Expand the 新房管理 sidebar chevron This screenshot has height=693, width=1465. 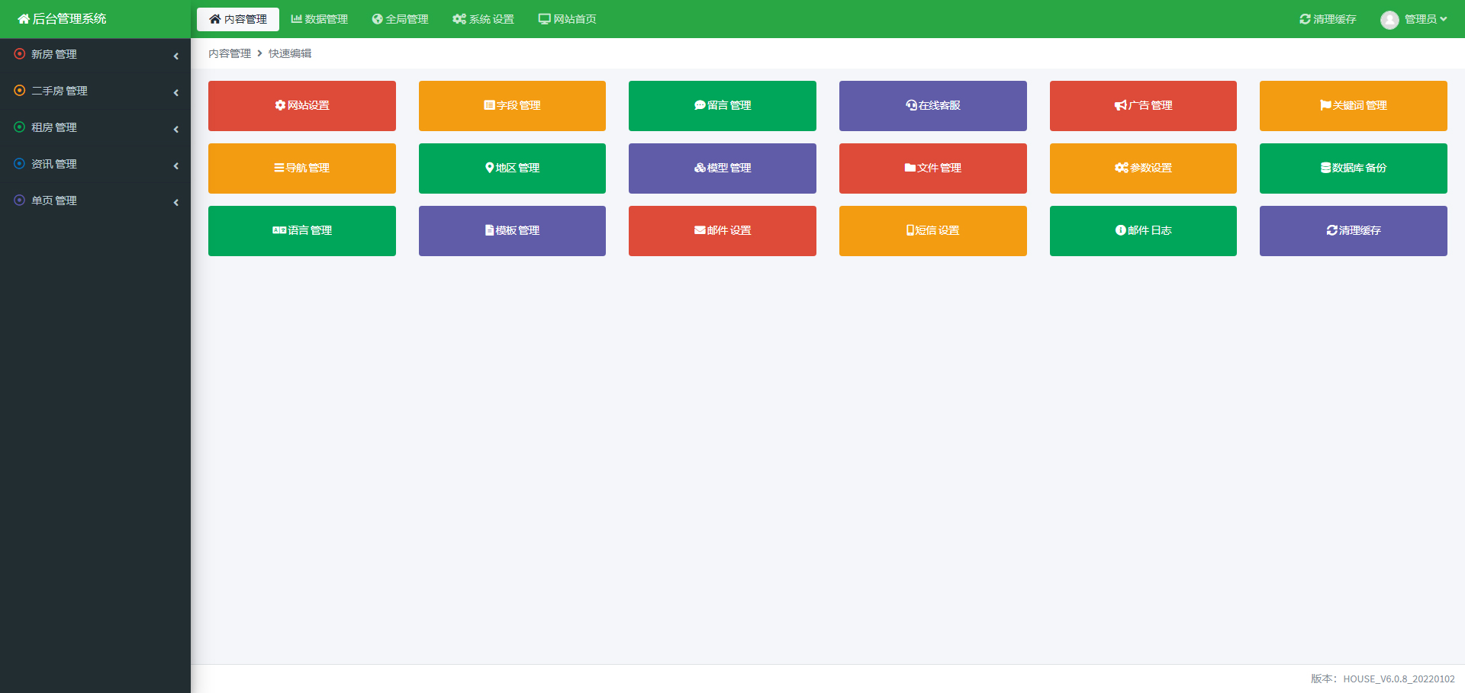(x=176, y=56)
